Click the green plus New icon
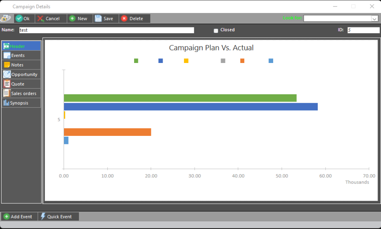381x229 pixels. pos(72,19)
